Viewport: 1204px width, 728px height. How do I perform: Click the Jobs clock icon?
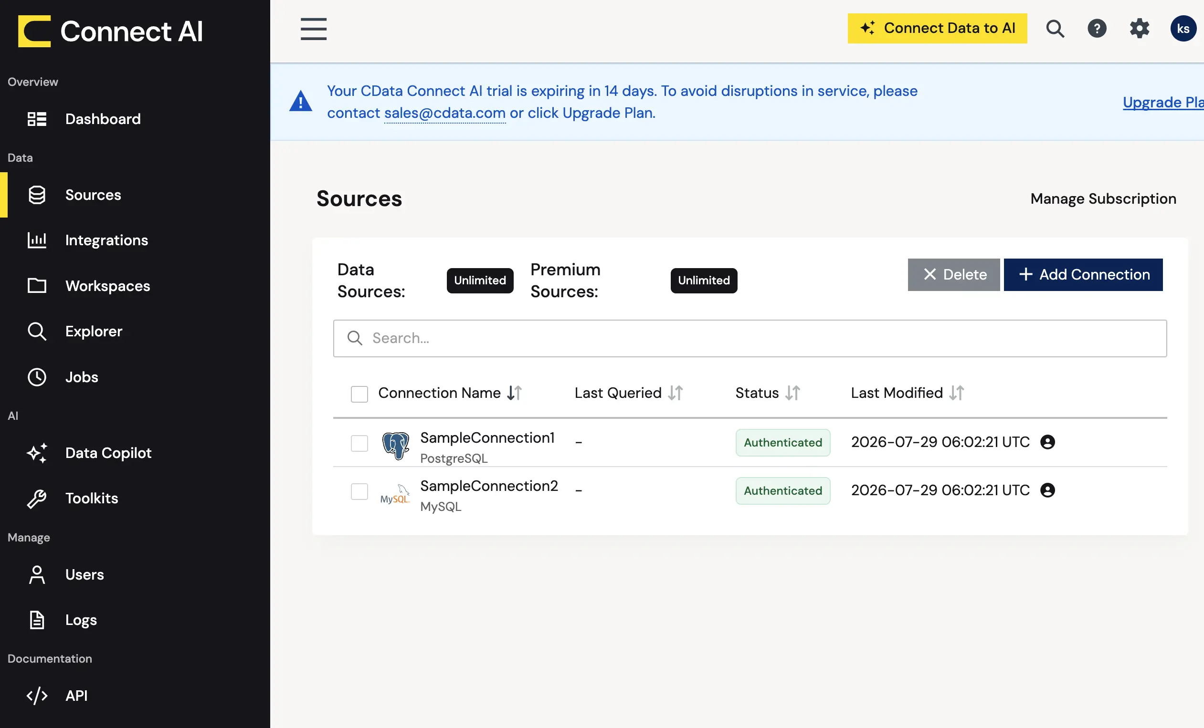(x=37, y=377)
